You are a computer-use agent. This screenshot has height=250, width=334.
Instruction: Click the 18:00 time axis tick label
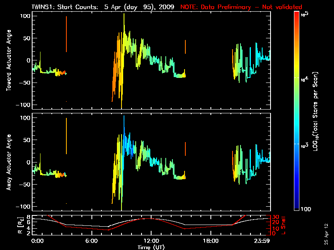pos(210,241)
